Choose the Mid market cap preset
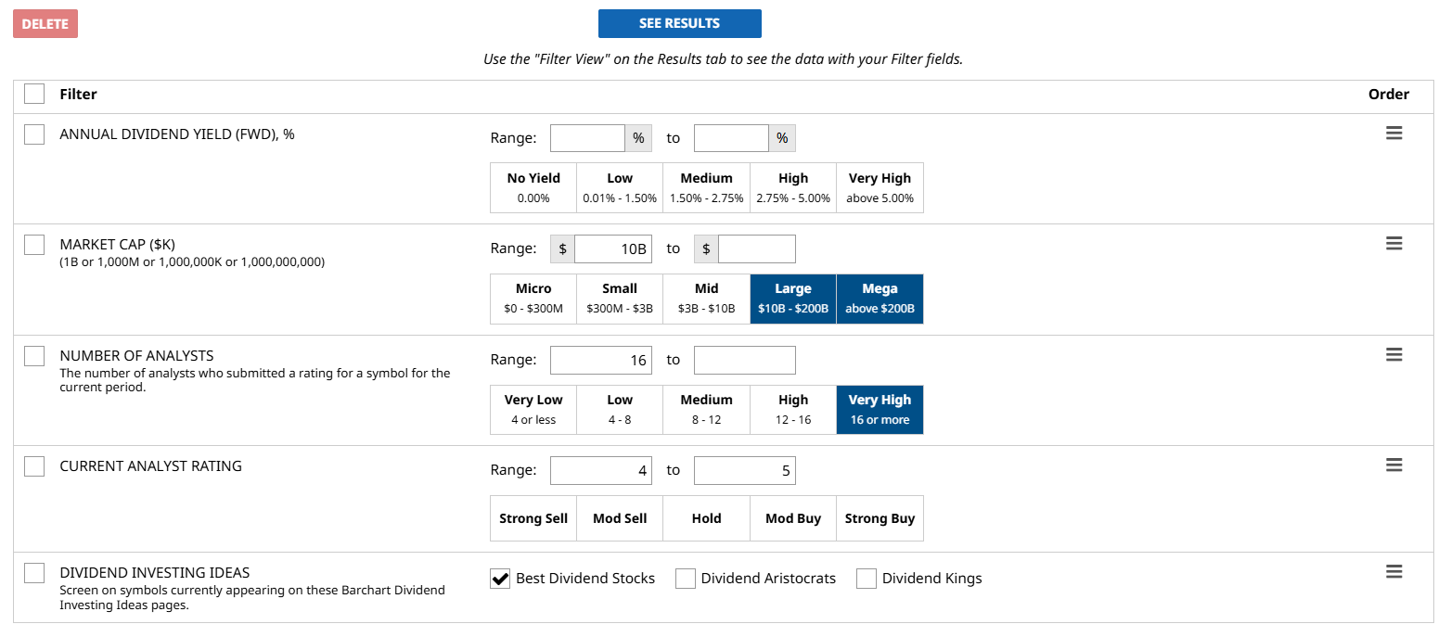This screenshot has height=637, width=1451. [706, 299]
